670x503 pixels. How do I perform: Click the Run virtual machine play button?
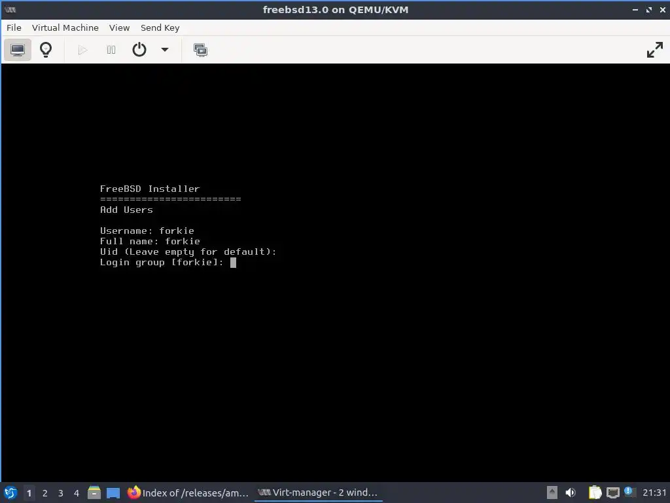point(83,50)
